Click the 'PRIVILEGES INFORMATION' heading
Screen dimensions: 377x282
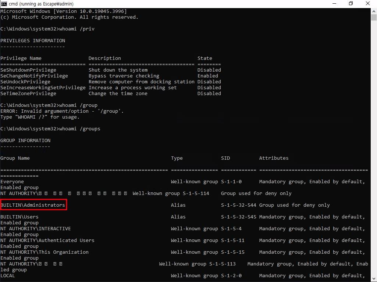point(33,40)
